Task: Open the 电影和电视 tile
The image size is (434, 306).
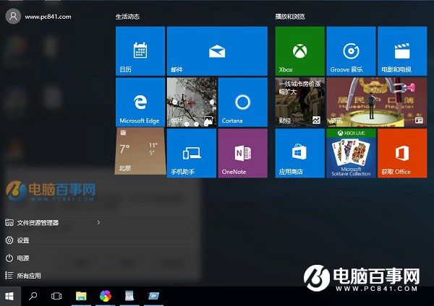Action: (x=402, y=51)
